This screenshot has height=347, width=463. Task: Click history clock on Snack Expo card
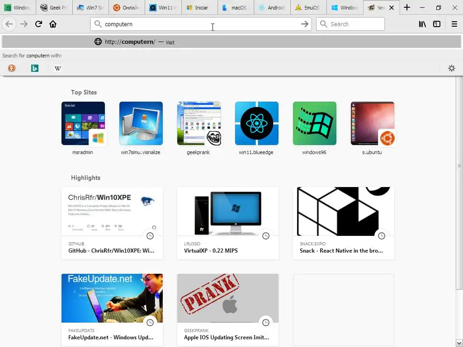click(x=382, y=236)
